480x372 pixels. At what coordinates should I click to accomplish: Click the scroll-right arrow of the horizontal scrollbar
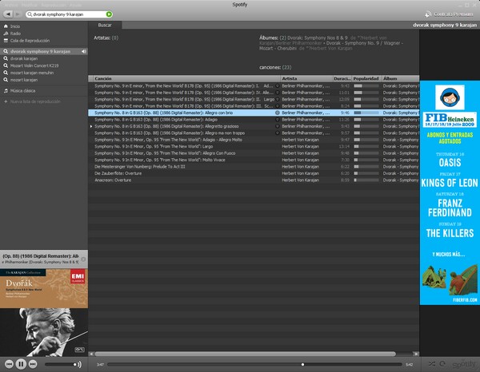point(416,354)
